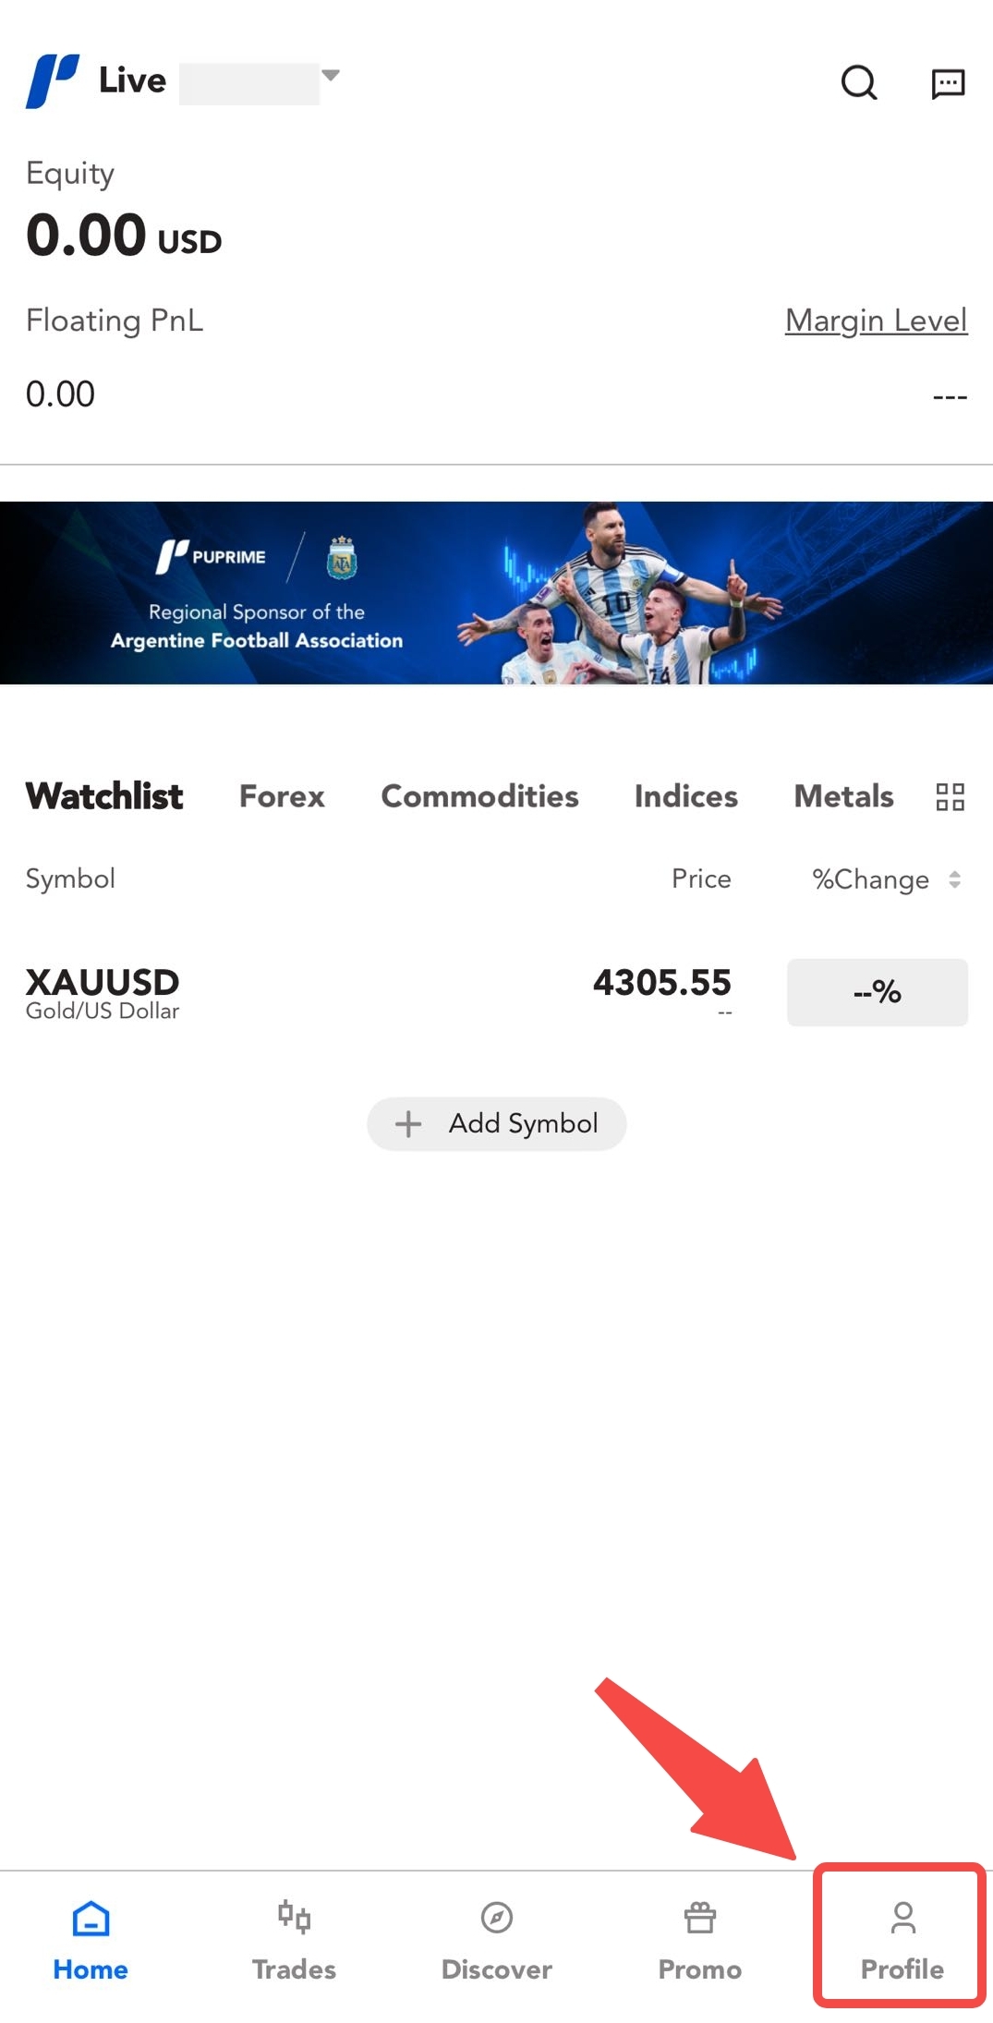Open the Discover compass tab
The image size is (993, 2023).
pyautogui.click(x=497, y=1941)
